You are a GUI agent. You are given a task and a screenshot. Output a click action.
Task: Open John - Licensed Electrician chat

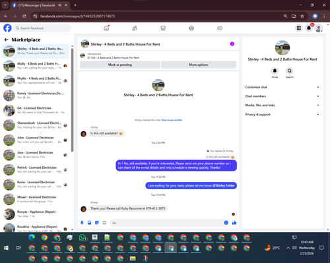(x=35, y=140)
